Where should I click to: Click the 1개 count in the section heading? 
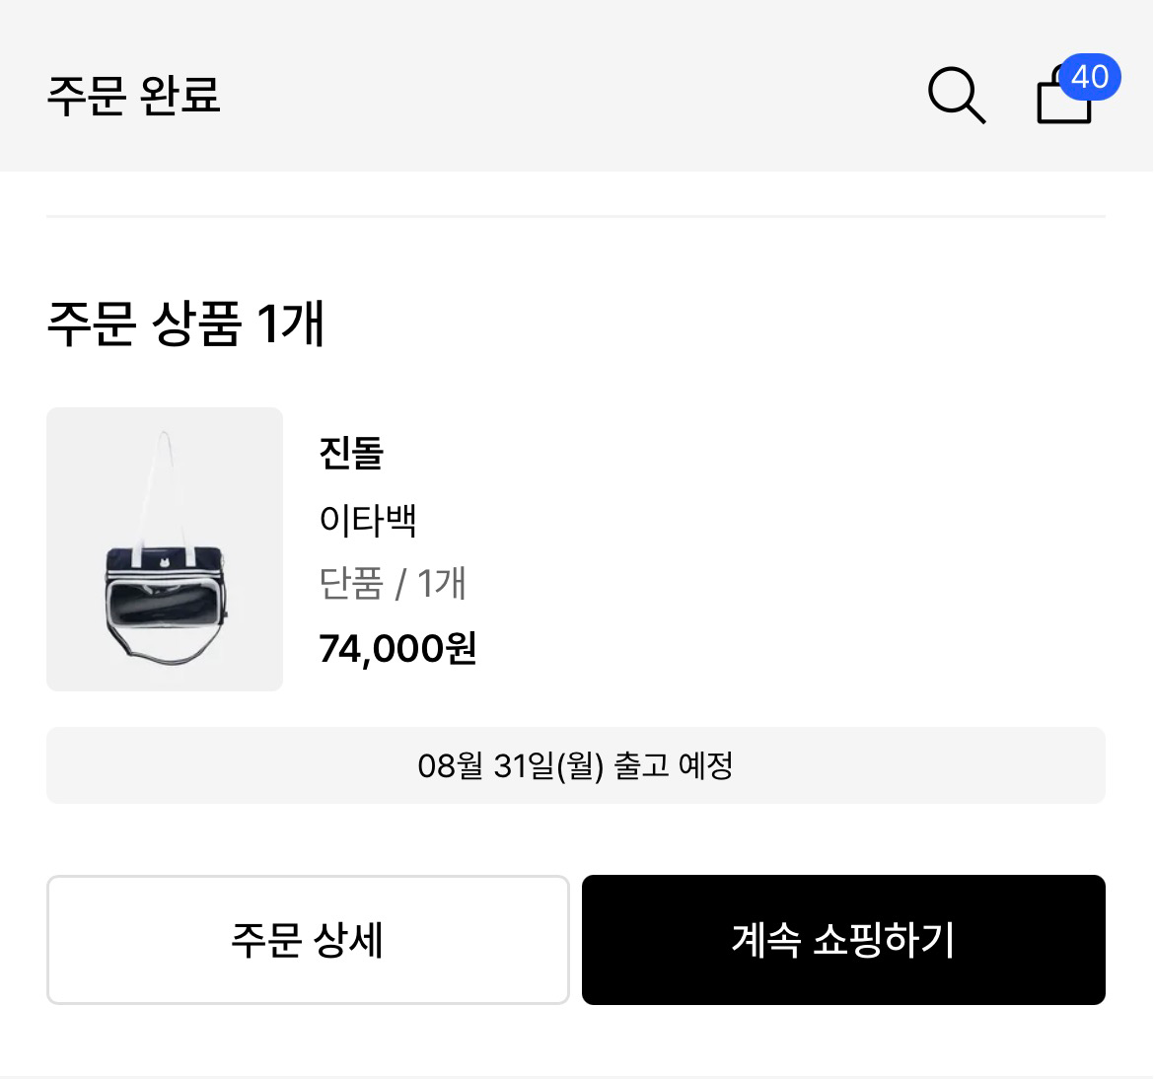coord(291,323)
